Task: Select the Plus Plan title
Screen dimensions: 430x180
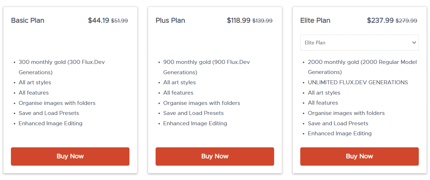Action: [x=170, y=20]
